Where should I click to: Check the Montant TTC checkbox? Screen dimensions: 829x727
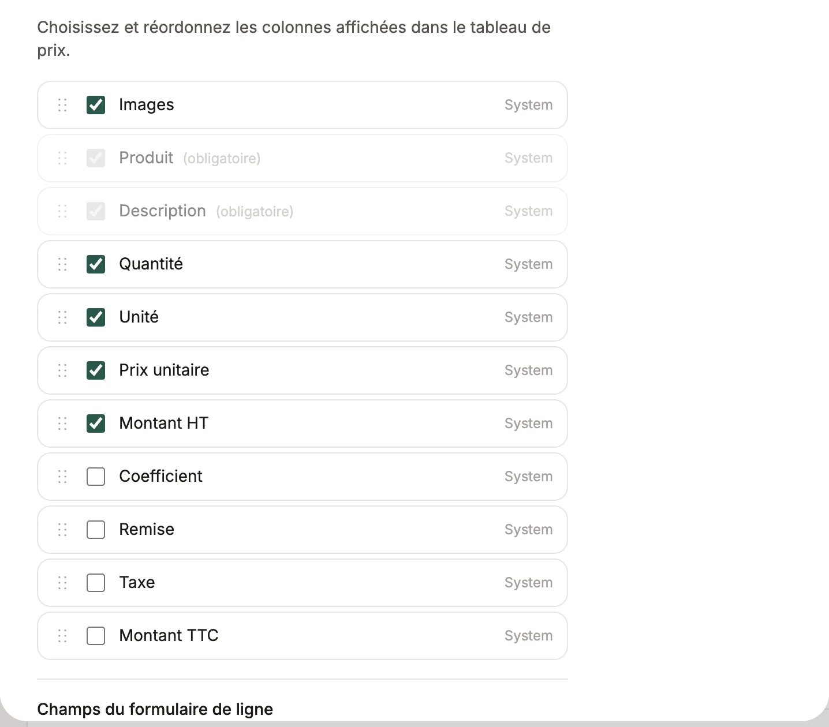[96, 636]
